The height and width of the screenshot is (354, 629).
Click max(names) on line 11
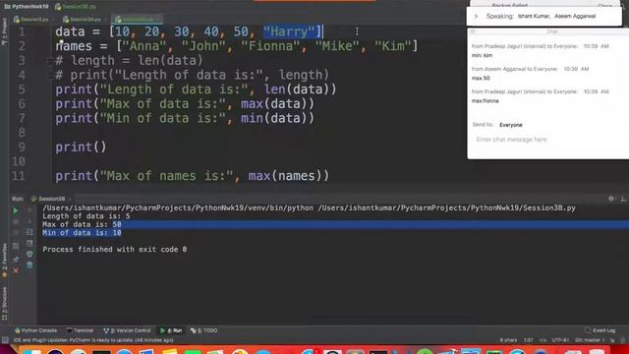pos(288,176)
